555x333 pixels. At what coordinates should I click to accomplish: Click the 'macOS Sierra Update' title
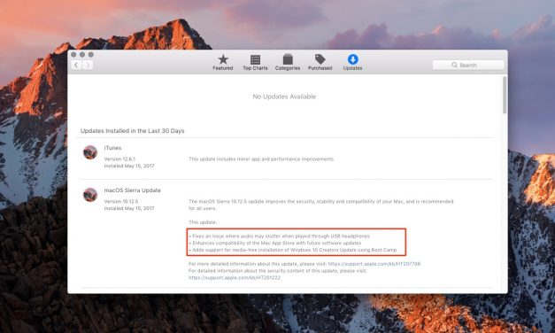(x=133, y=190)
